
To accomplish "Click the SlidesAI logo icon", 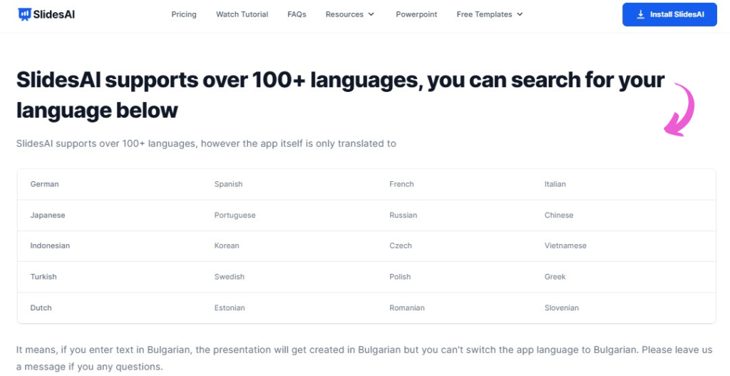I will coord(24,14).
